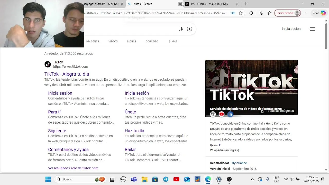Click the voice search microphone icon

coord(181,29)
